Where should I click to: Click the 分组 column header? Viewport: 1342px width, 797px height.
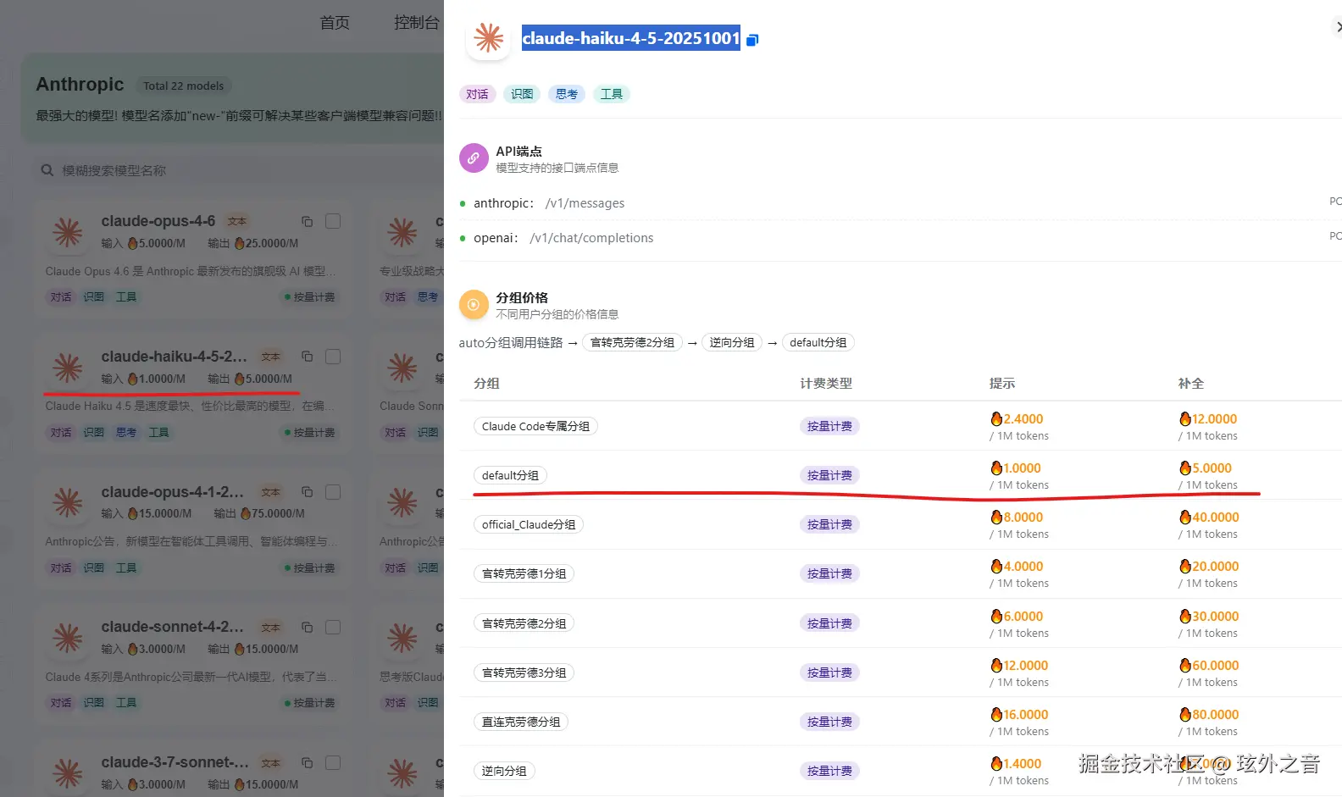486,384
